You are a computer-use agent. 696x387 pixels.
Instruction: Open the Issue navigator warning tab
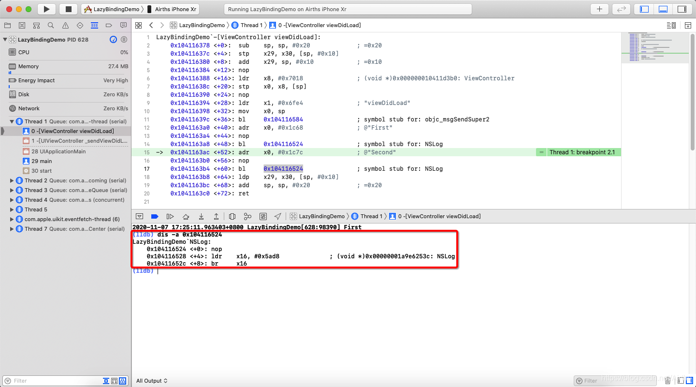point(65,25)
